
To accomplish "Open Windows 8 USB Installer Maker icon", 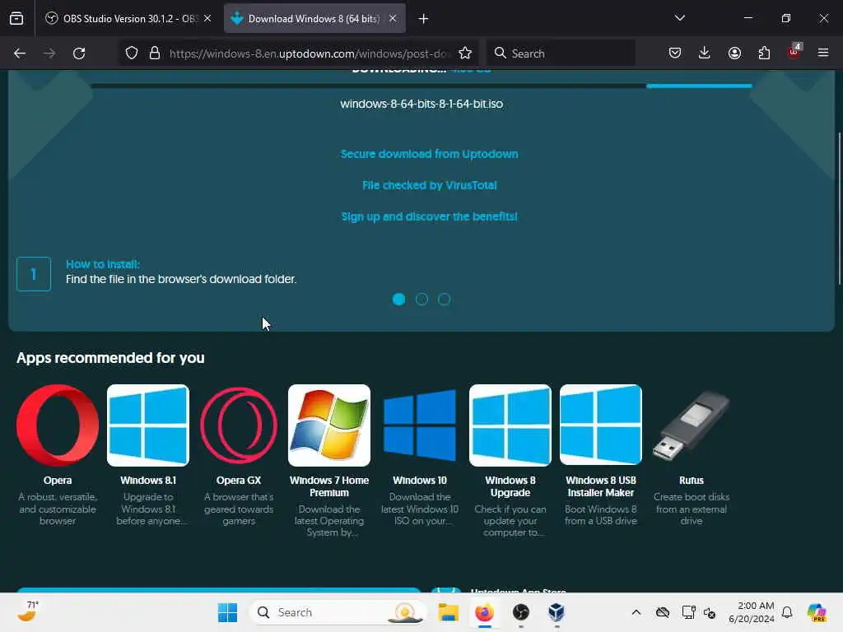I will pos(600,425).
